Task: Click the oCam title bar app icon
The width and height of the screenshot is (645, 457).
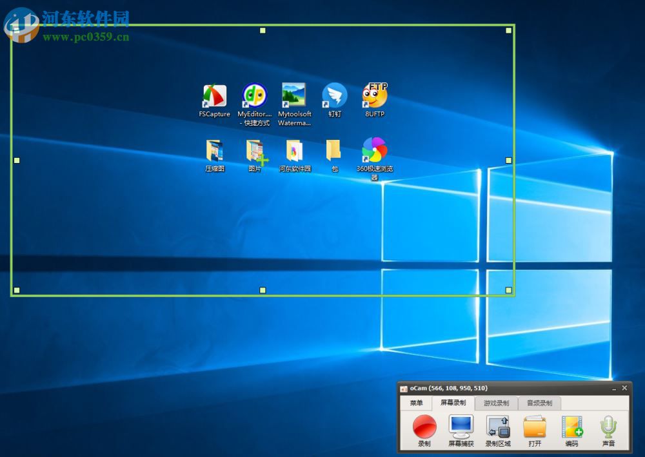Action: coord(404,389)
